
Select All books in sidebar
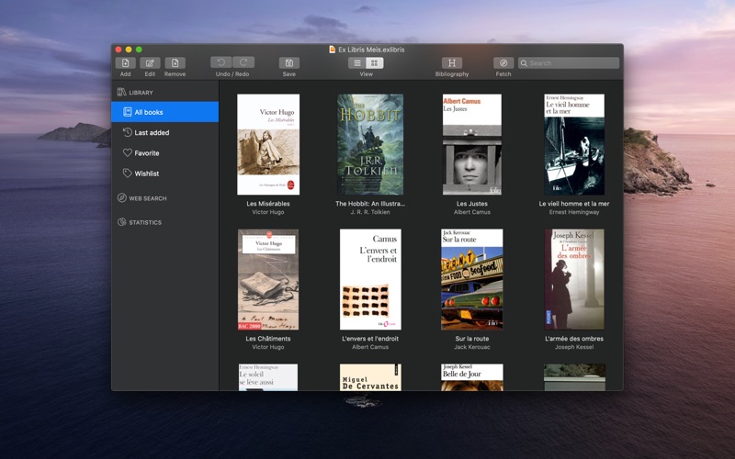coord(165,112)
